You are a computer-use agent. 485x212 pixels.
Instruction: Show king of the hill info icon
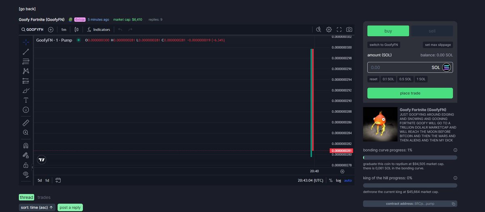(x=455, y=178)
